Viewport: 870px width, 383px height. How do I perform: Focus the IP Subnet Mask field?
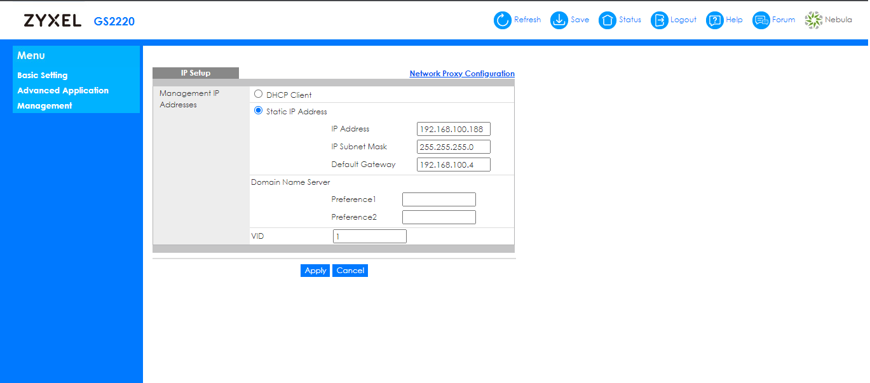(x=453, y=147)
